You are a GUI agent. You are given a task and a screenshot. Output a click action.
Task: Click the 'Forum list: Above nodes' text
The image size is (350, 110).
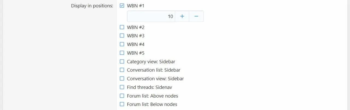point(152,96)
